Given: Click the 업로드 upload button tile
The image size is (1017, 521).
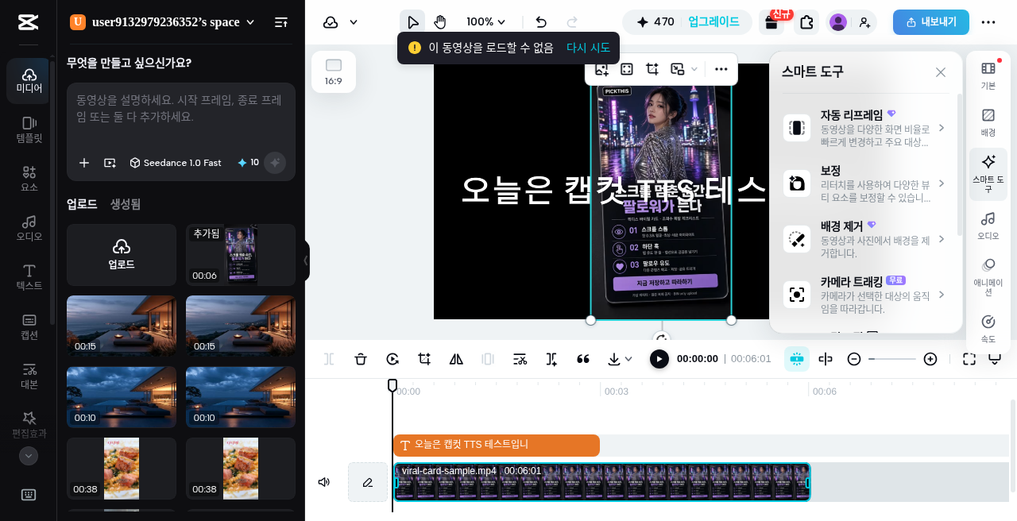Looking at the screenshot, I should point(122,255).
